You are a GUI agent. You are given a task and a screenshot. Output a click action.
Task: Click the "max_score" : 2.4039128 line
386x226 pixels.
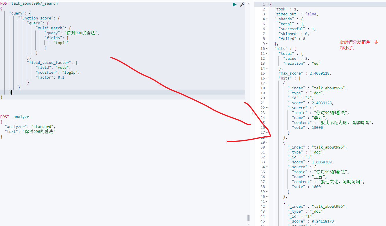pyautogui.click(x=305, y=73)
